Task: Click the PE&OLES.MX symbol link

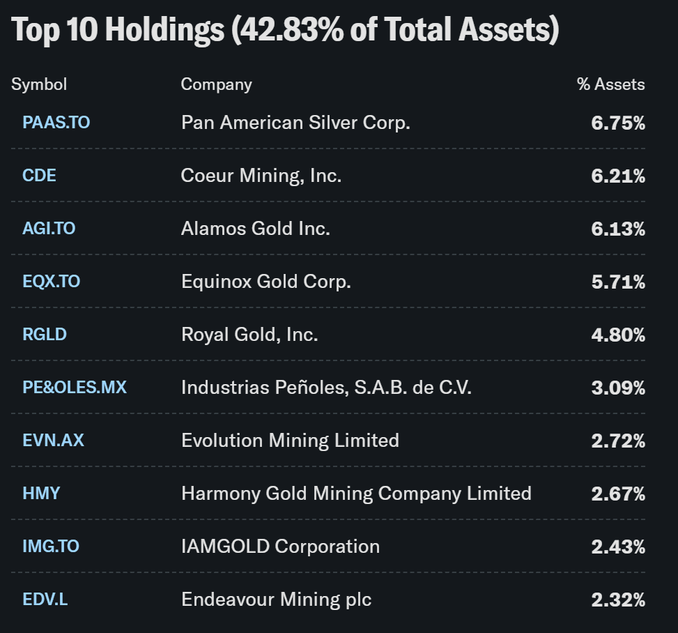Action: pyautogui.click(x=75, y=388)
